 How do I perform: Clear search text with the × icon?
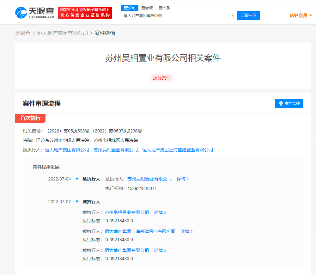tap(233, 15)
